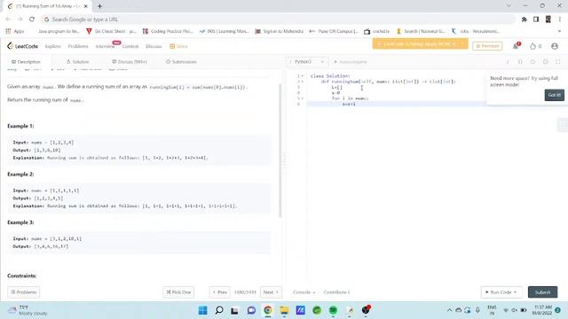
Task: Click the restore code folder icon
Action: point(532,62)
